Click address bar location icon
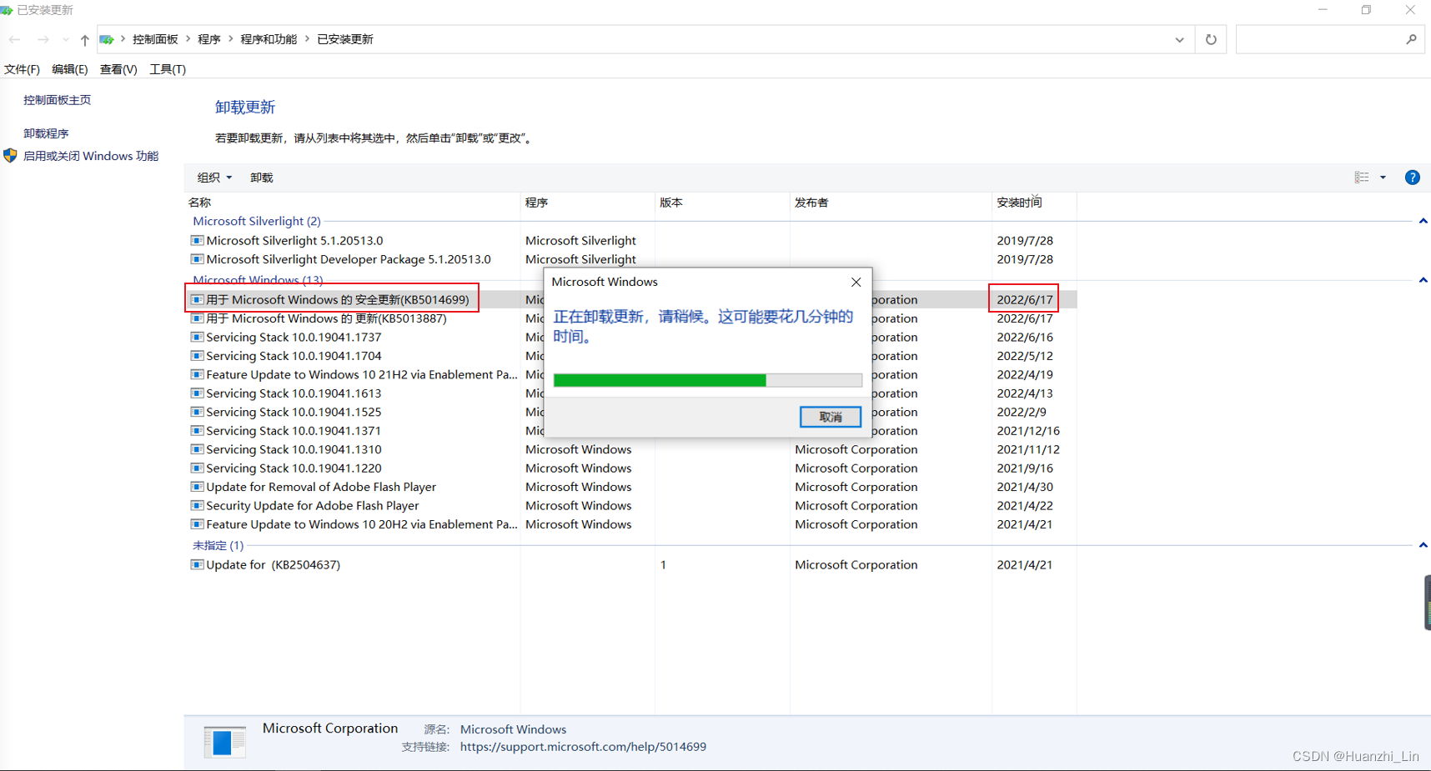This screenshot has width=1431, height=771. click(x=107, y=39)
